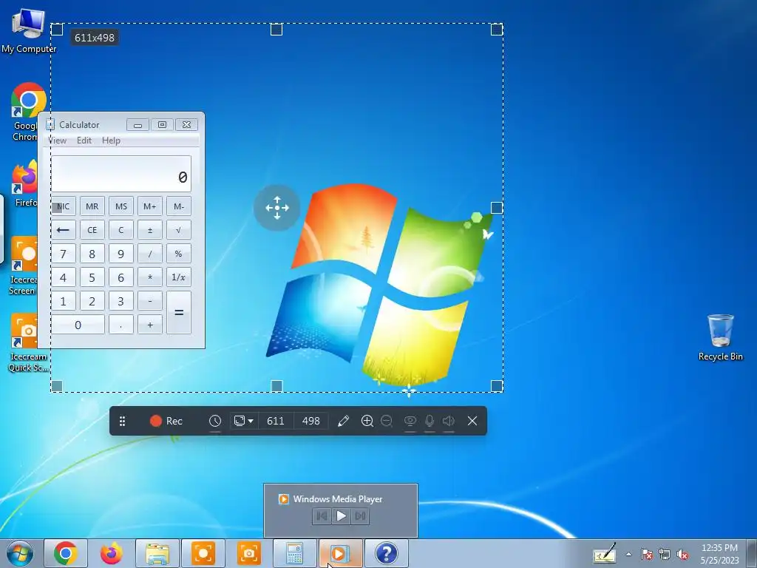
Task: Toggle system sound speaker icon
Action: pos(449,421)
